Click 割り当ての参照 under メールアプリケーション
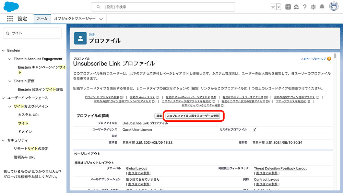Screen dimensions: 343x193 coord(139,184)
